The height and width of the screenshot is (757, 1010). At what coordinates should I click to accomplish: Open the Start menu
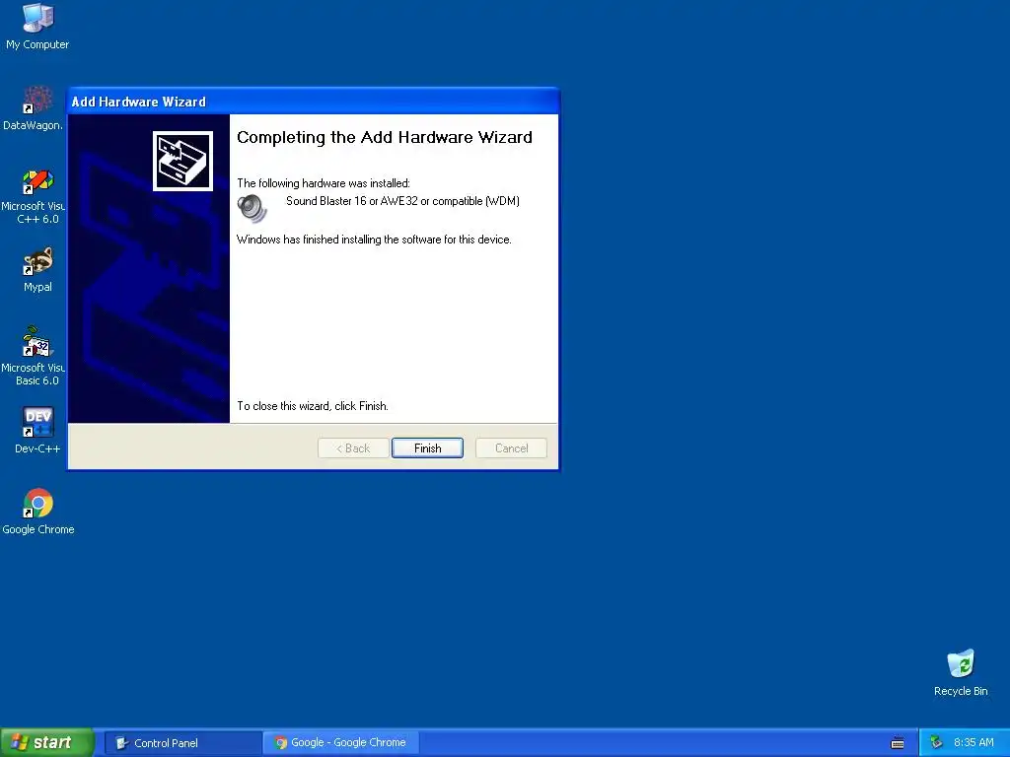46,743
